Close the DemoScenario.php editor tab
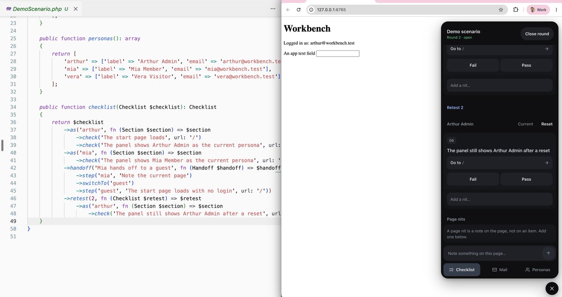This screenshot has width=562, height=297. pos(76,9)
